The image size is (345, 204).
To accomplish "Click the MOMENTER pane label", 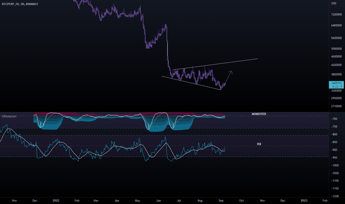I will 259,114.
